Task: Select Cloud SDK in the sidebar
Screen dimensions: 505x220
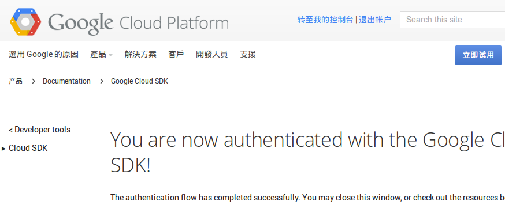Action: click(x=28, y=148)
